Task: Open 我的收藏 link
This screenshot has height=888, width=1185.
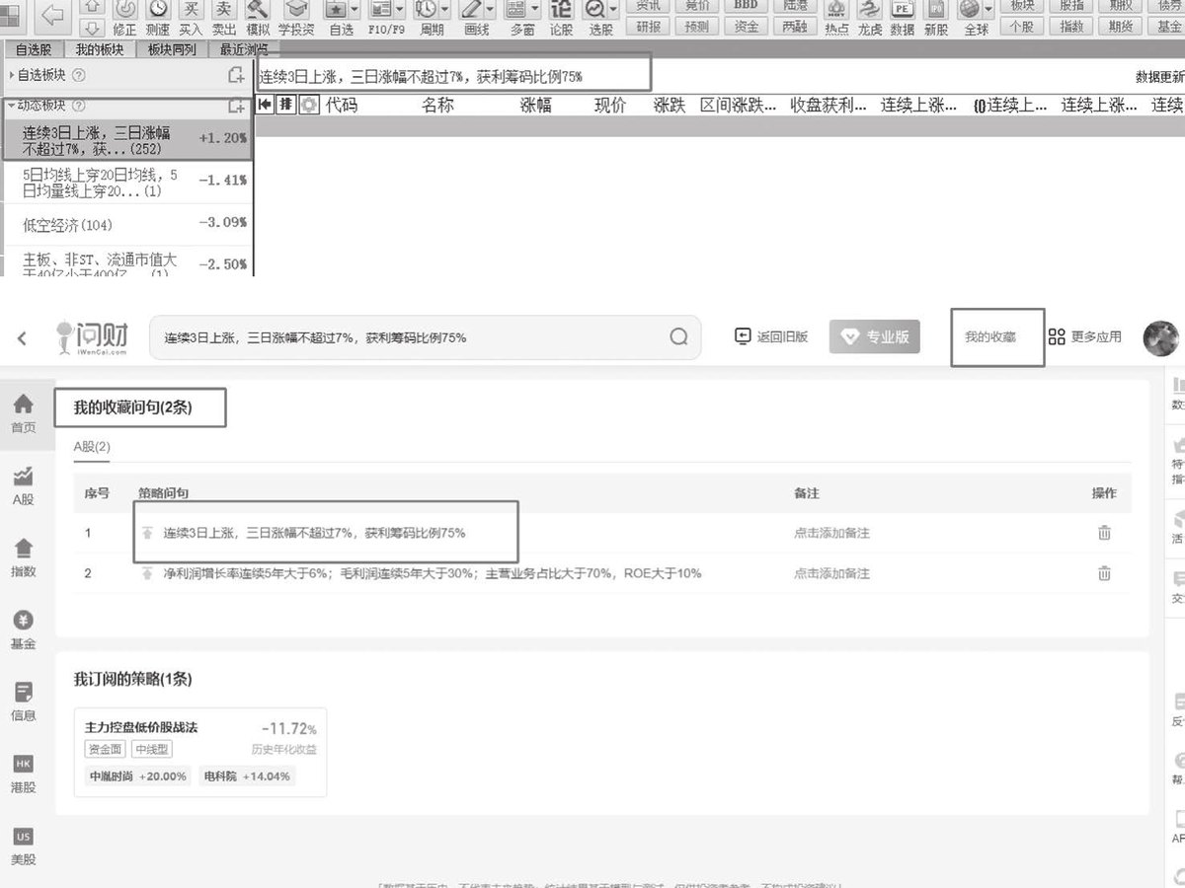Action: pyautogui.click(x=990, y=336)
